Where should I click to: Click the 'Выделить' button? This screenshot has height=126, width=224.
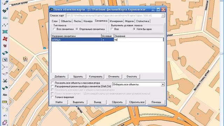[x=78, y=102]
